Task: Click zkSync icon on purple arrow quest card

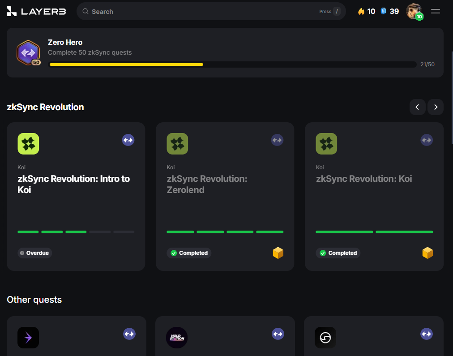Action: pyautogui.click(x=129, y=334)
